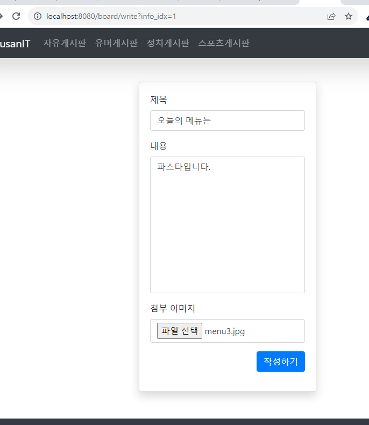
Task: Submit the post with 작성하기
Action: click(281, 362)
